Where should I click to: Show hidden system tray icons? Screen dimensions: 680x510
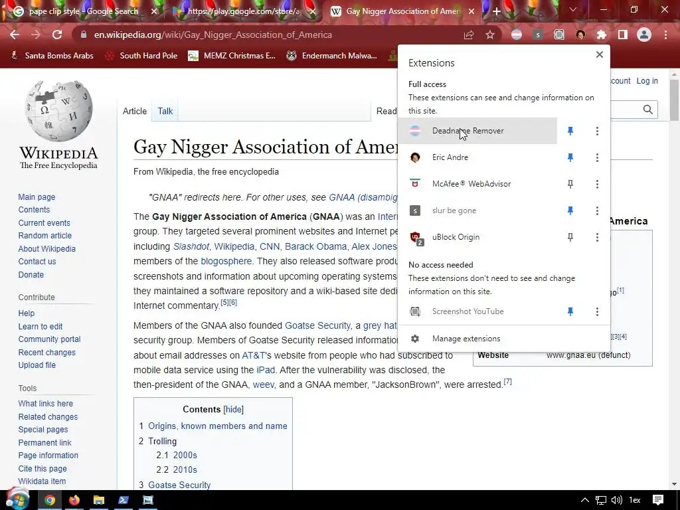pyautogui.click(x=584, y=500)
